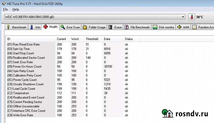
Task: Open the Folder Usage tab
Action: pyautogui.click(x=94, y=27)
